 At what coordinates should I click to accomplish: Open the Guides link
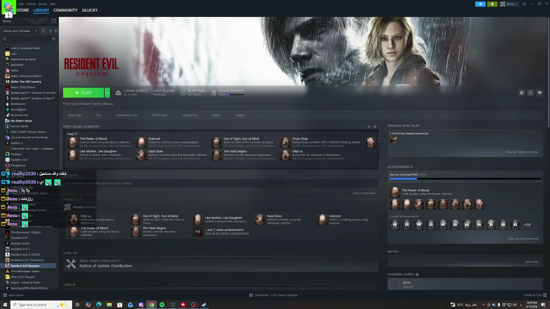pyautogui.click(x=216, y=115)
